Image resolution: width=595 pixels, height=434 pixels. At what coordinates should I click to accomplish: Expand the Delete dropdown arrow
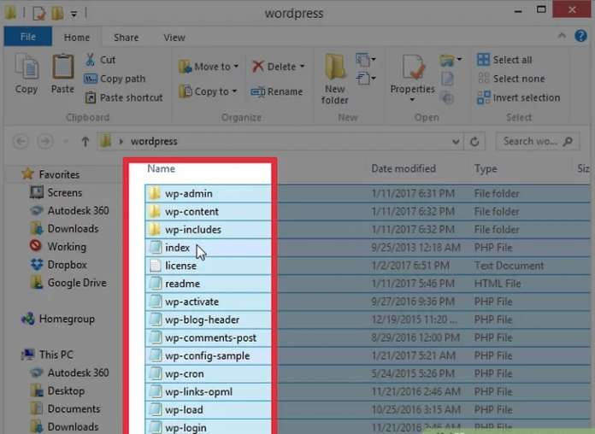click(x=303, y=67)
